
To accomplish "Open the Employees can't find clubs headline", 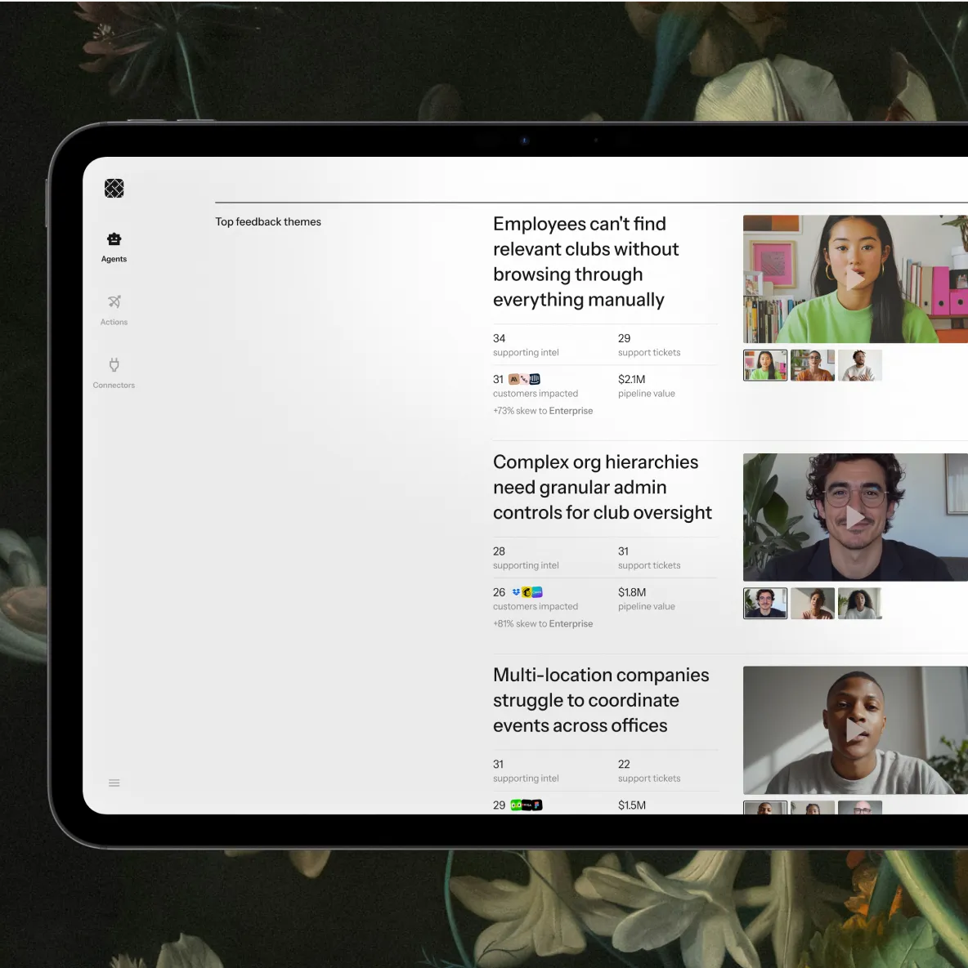I will [x=585, y=261].
